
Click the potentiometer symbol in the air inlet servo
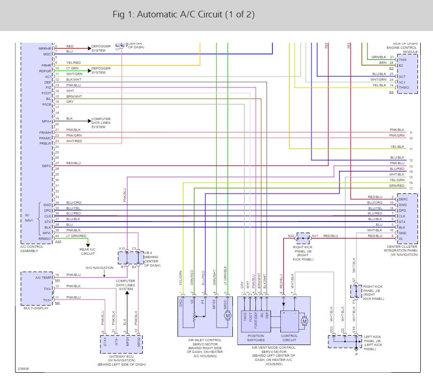(x=194, y=317)
